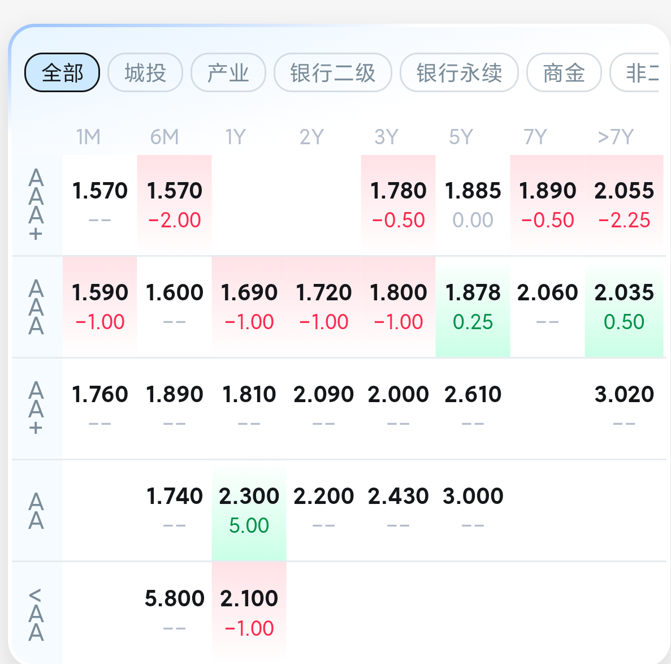Open the AAA 5Y cell showing 1.878
This screenshot has width=671, height=664.
pos(473,307)
